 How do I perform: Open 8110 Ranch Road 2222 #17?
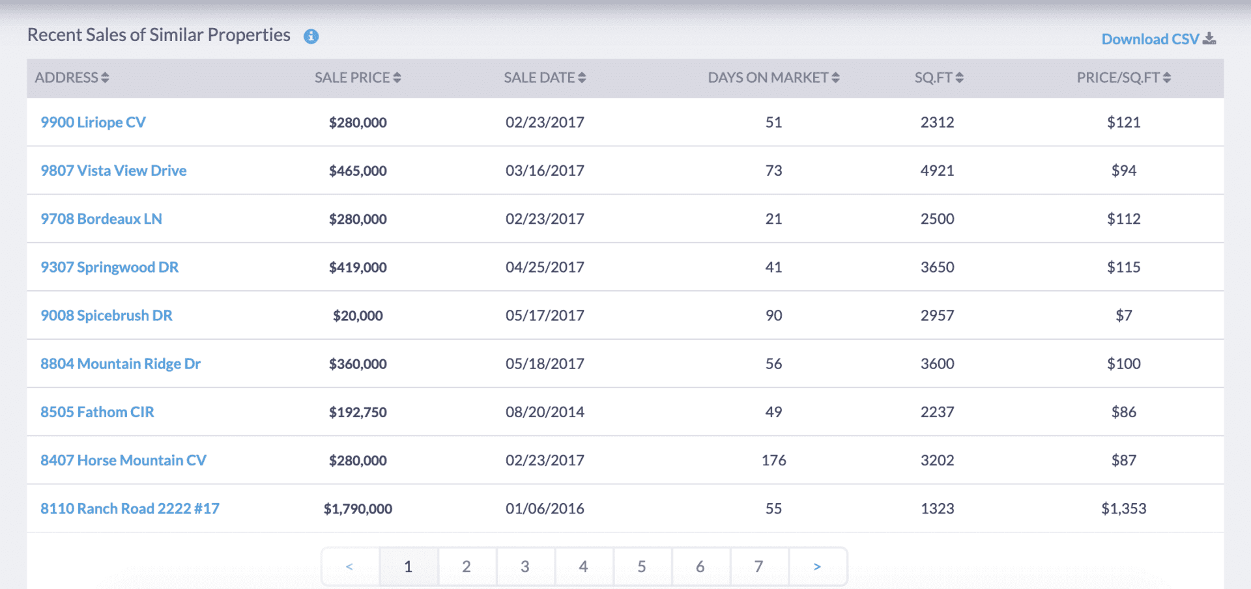point(130,509)
